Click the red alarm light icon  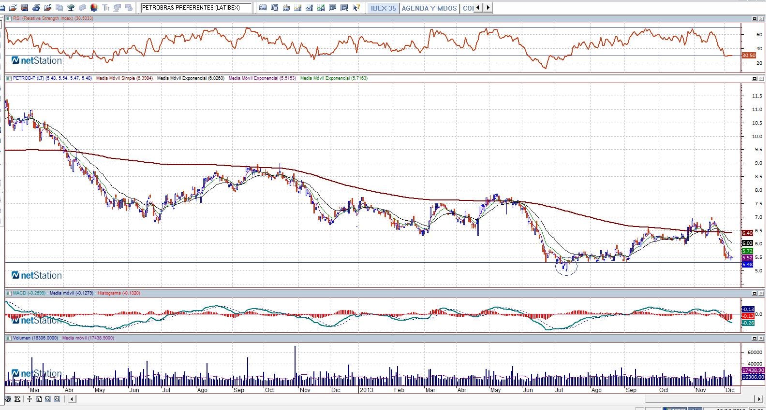[94, 8]
